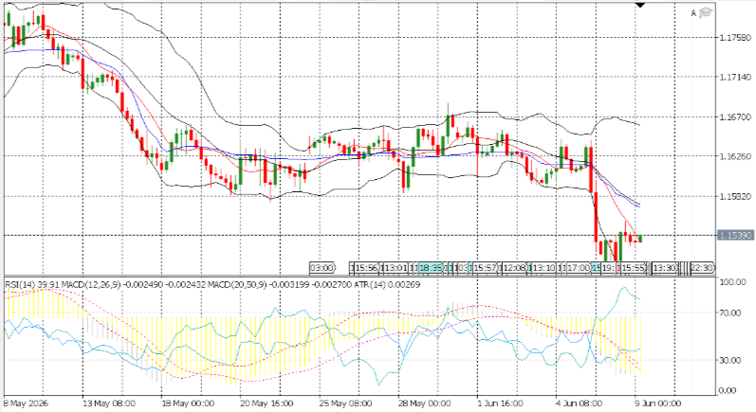The width and height of the screenshot is (756, 412).
Task: Click the current price label 1.15390
Action: pos(735,235)
